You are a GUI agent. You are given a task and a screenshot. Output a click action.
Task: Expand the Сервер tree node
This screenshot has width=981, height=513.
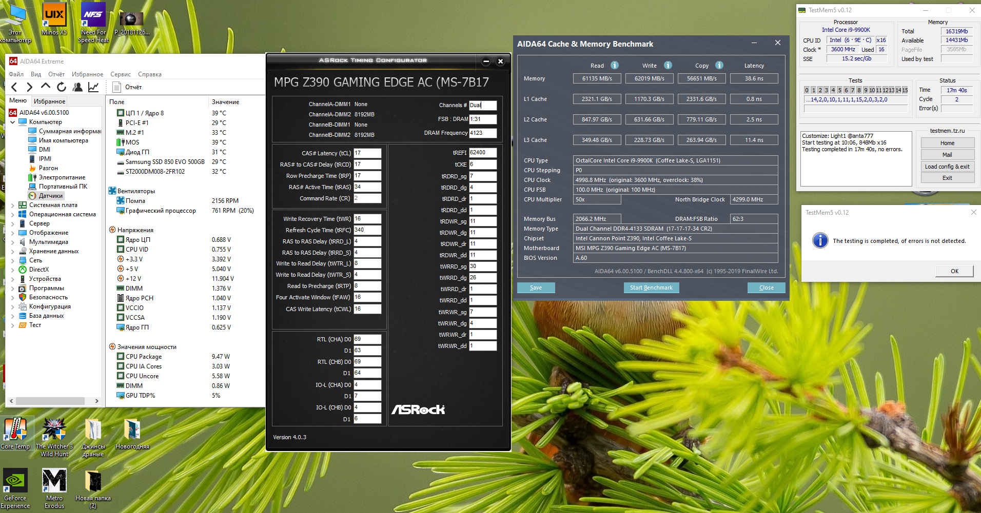pos(13,223)
